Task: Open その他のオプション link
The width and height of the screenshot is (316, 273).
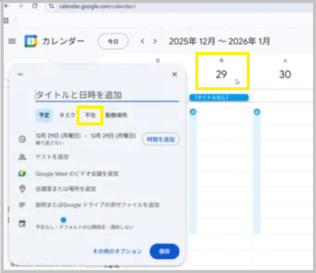Action: (x=117, y=251)
